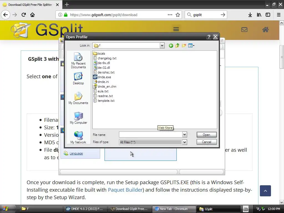
Task: Select dev32.dll file
Action: [102, 68]
